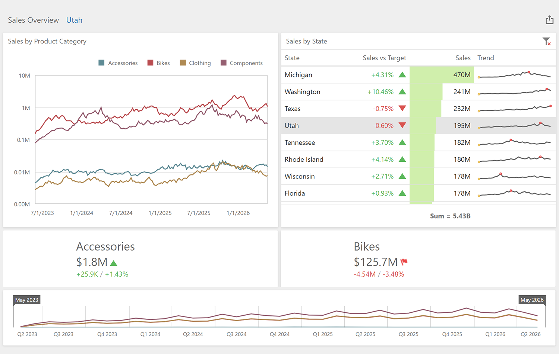Click the green triangle next to Accessories $1.8M
The image size is (559, 354).
tap(114, 263)
